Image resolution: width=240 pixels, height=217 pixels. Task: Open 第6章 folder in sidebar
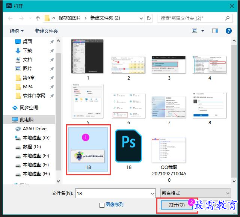29,78
